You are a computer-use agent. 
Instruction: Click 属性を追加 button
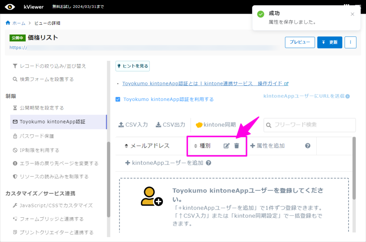(x=267, y=146)
